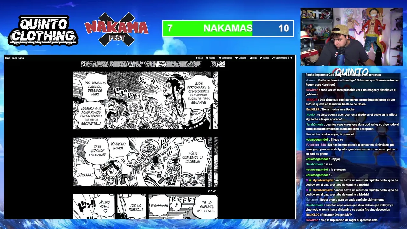Click the number 7 on Nakamas goal
Screen dimensions: 407x229
coord(170,29)
